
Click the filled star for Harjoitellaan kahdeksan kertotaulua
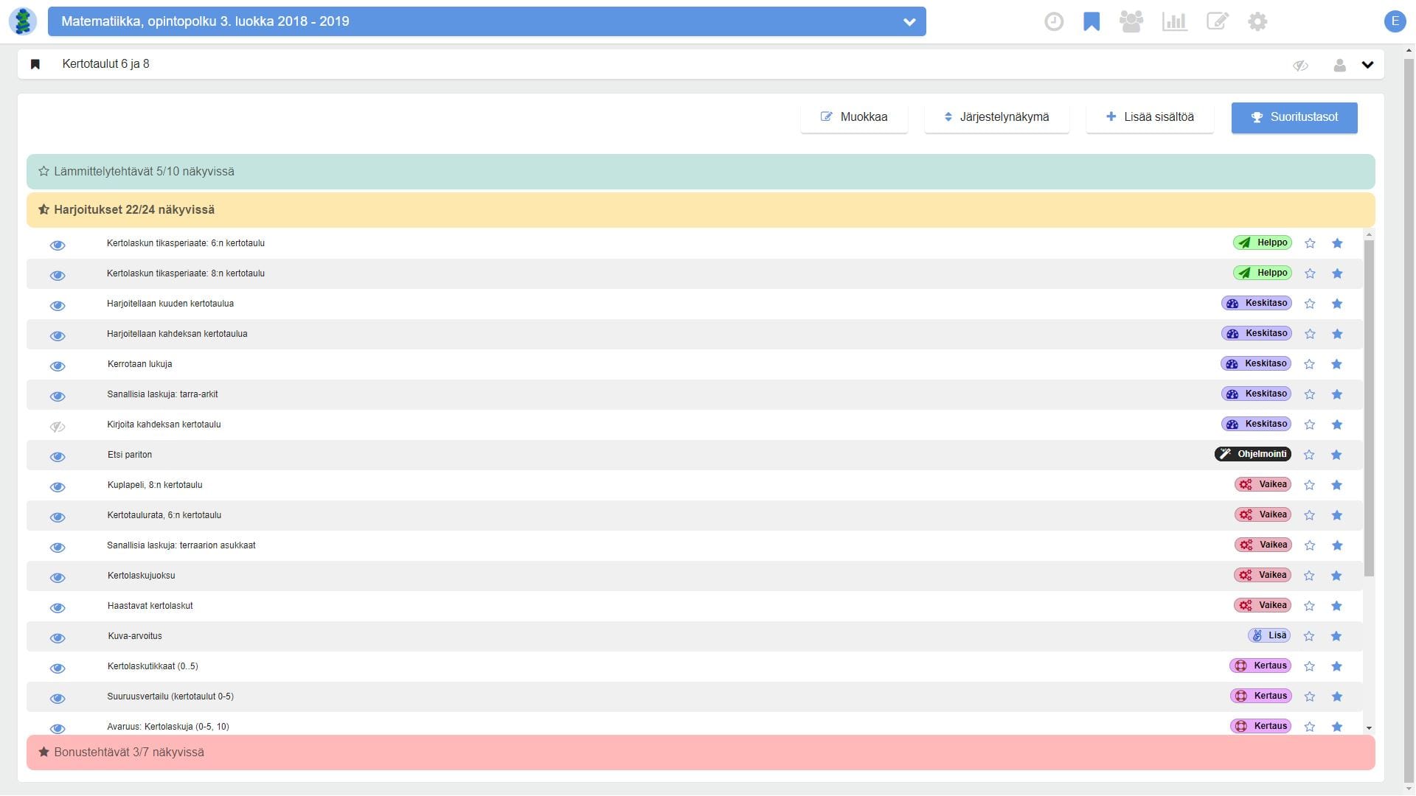(1337, 334)
